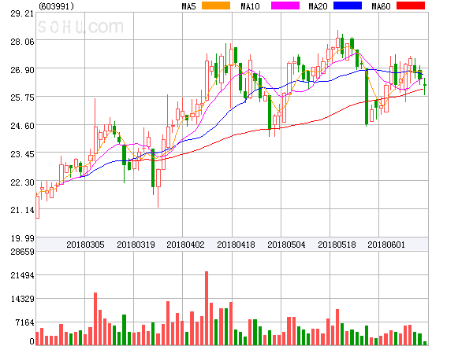This screenshot has width=473, height=346.
Task: Click the tallest red volume bar
Action: (207, 308)
